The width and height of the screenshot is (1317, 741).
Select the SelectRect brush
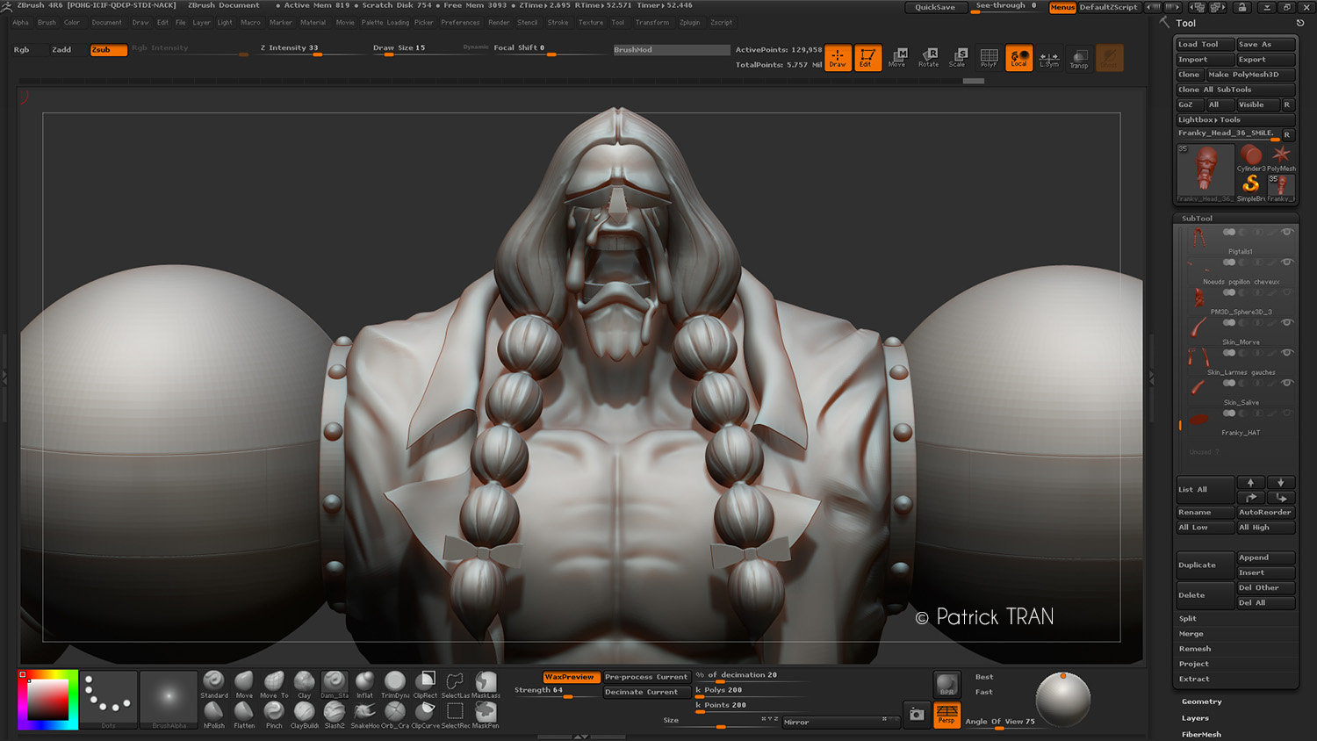(x=455, y=715)
